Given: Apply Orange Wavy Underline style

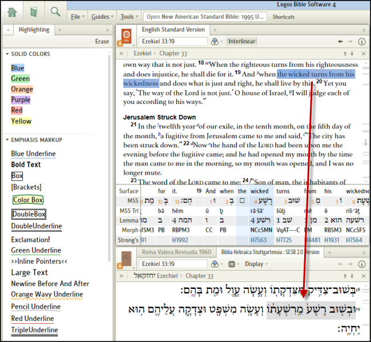Looking at the screenshot, I should click(47, 295).
